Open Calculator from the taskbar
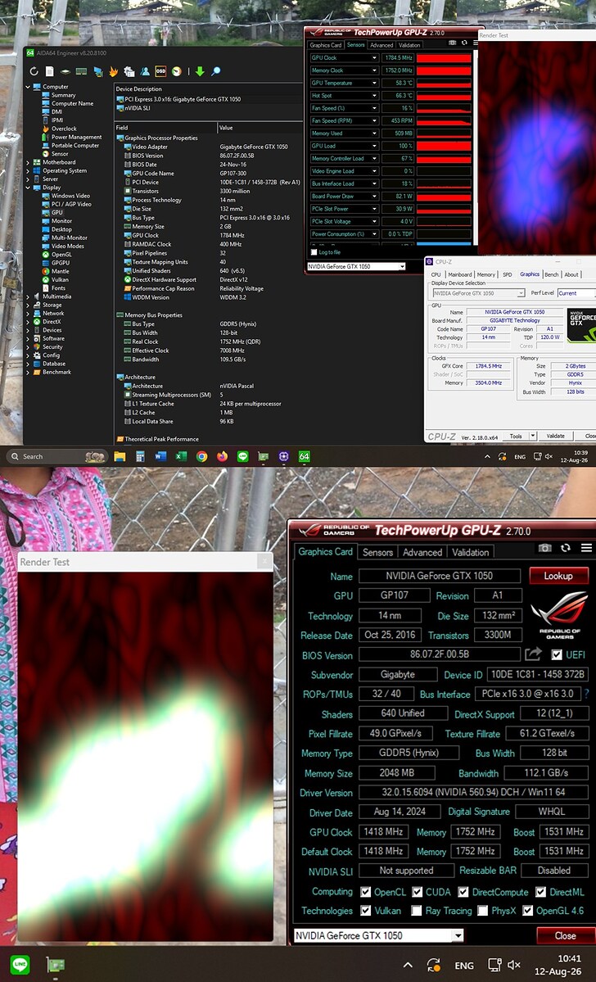The image size is (596, 982). tap(140, 456)
